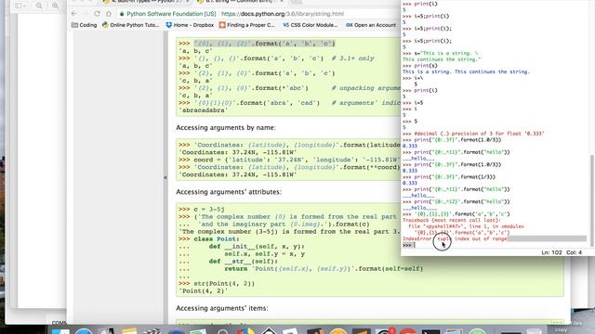
Task: Open Finding a Proper C... bookmark
Action: click(x=246, y=25)
